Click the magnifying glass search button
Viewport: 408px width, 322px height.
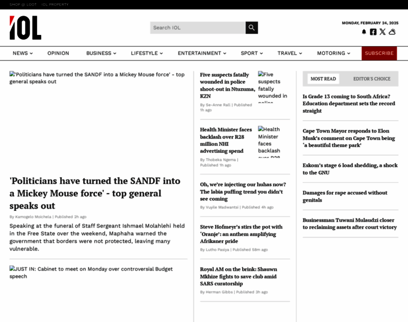pos(252,27)
